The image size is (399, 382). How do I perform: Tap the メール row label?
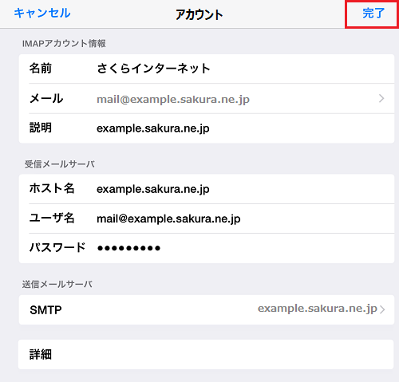point(46,99)
